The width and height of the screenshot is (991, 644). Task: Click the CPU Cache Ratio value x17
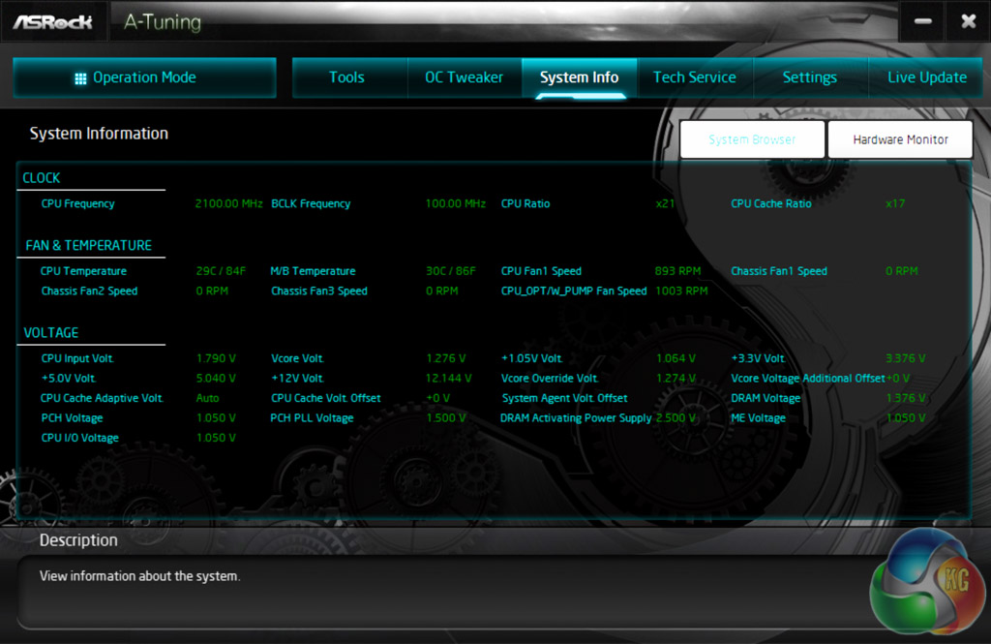895,203
